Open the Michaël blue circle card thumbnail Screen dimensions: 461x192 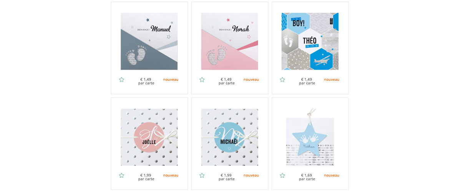[230, 137]
